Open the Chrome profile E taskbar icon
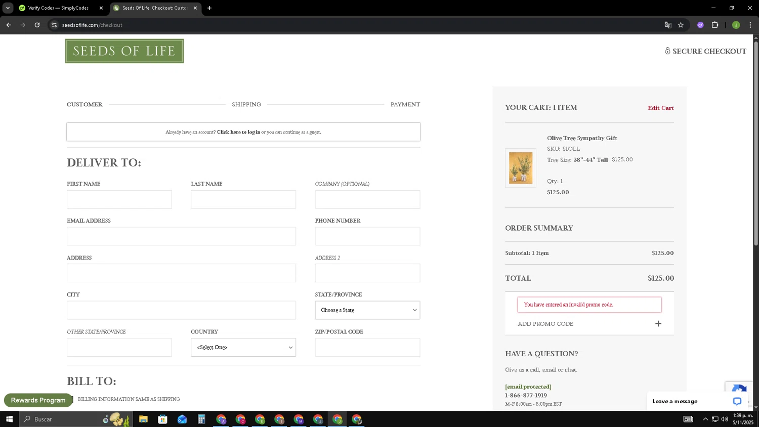The image size is (759, 427). click(x=260, y=419)
